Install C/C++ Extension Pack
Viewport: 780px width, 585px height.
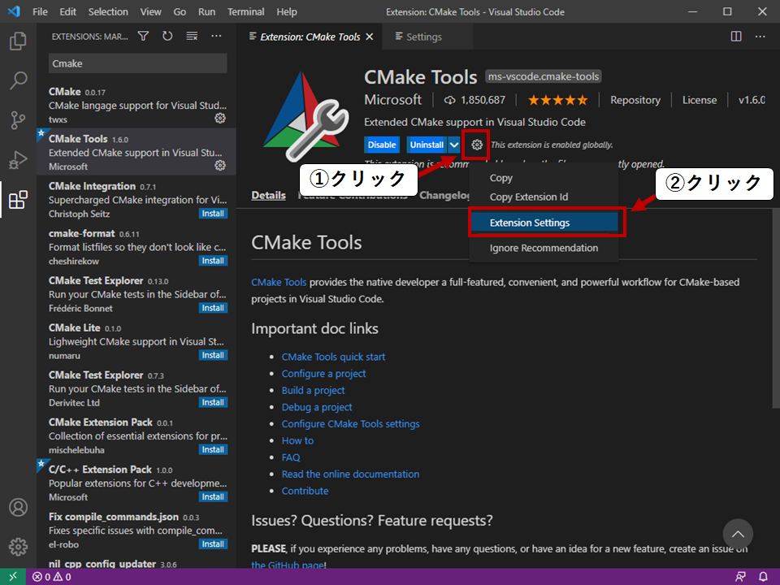pos(213,497)
